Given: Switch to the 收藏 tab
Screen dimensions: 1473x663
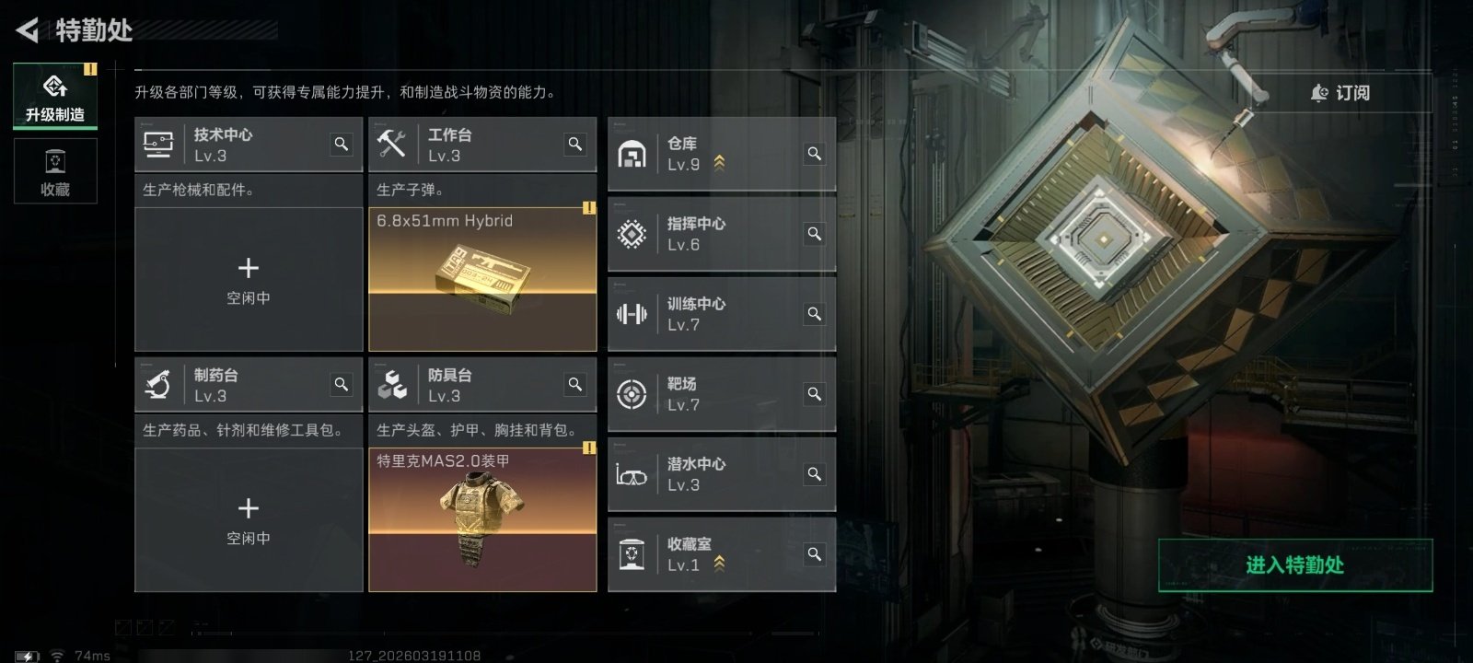Looking at the screenshot, I should pyautogui.click(x=55, y=170).
